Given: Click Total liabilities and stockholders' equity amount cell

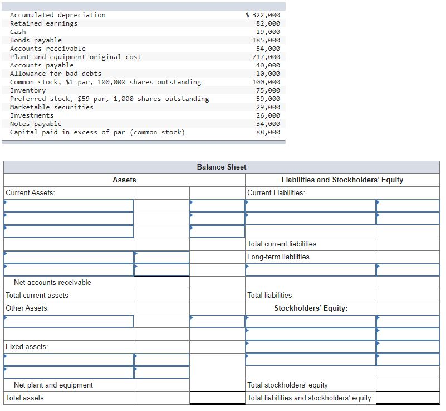Looking at the screenshot, I should tap(408, 398).
